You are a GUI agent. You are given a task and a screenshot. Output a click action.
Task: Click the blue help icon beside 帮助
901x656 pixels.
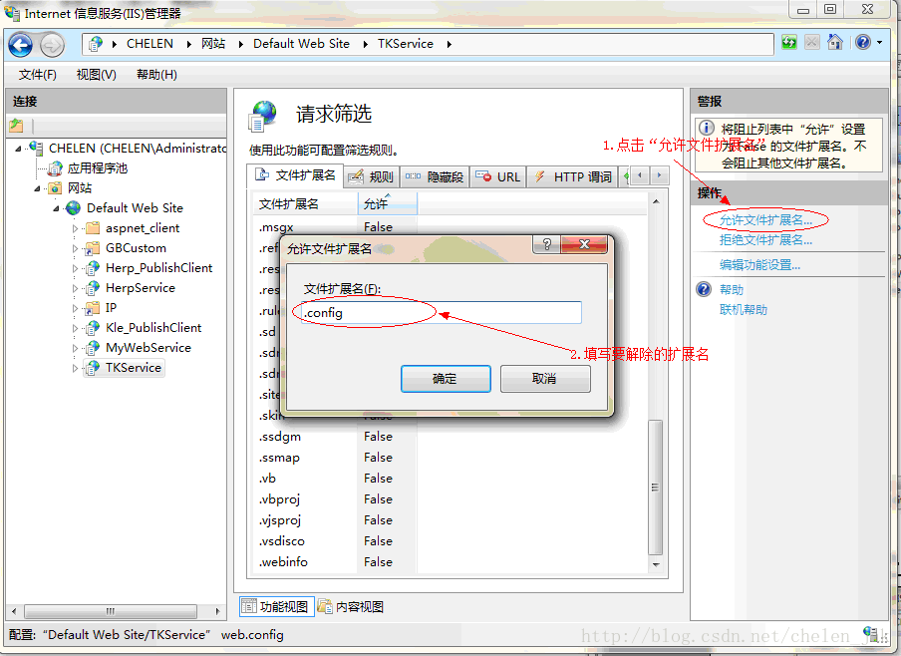pos(704,289)
